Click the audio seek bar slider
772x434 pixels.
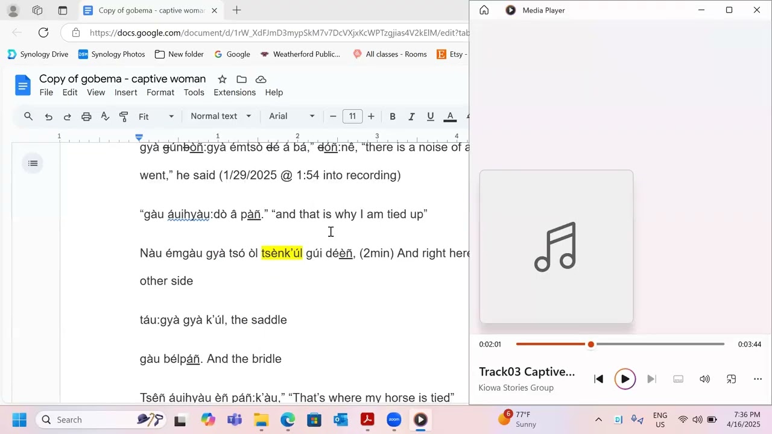pos(591,344)
